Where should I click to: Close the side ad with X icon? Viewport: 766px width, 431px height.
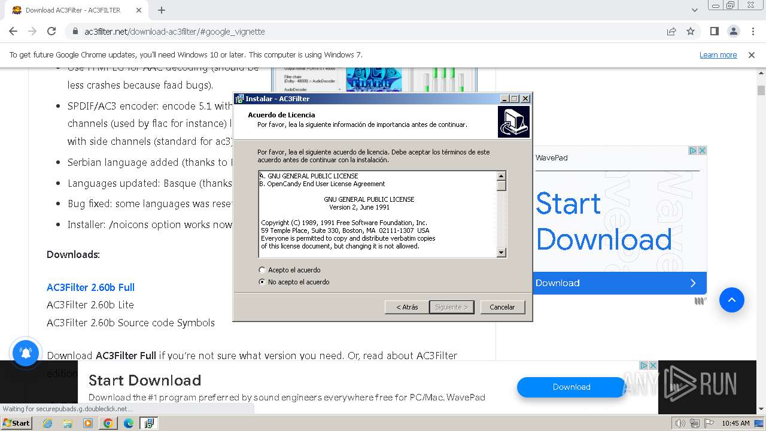pyautogui.click(x=703, y=150)
